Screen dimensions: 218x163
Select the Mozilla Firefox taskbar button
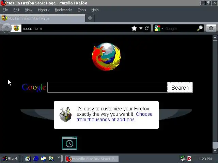pyautogui.click(x=92, y=159)
